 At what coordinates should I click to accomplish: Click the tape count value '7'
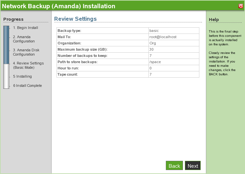pyautogui.click(x=150, y=74)
